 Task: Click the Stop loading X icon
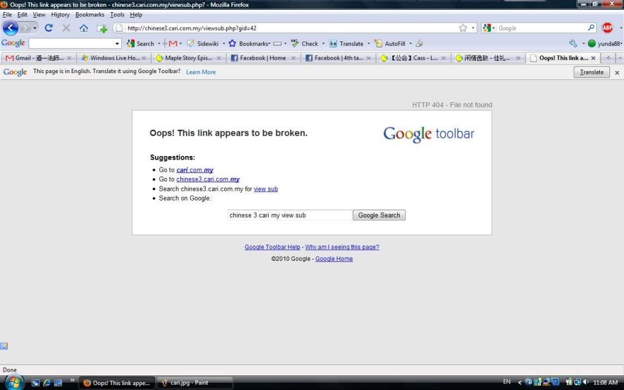coord(66,28)
